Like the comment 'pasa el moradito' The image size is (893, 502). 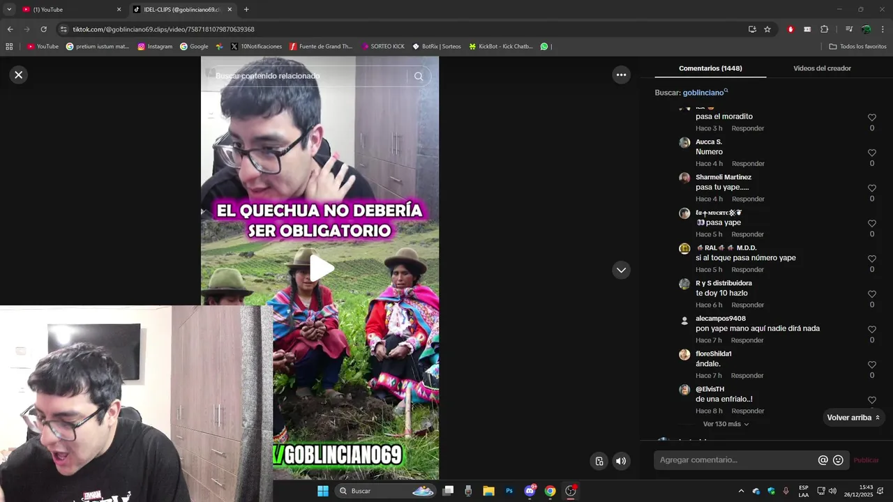[871, 118]
